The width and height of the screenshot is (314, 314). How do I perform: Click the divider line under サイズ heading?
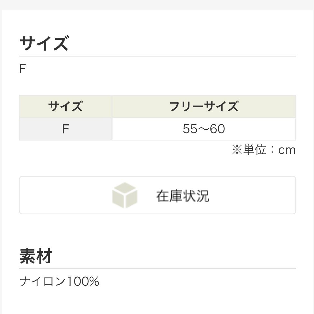[x=157, y=56]
